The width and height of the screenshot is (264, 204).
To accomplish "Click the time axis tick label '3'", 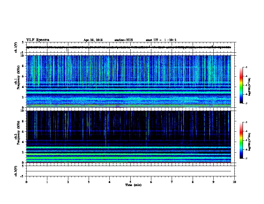I will 89,182.
